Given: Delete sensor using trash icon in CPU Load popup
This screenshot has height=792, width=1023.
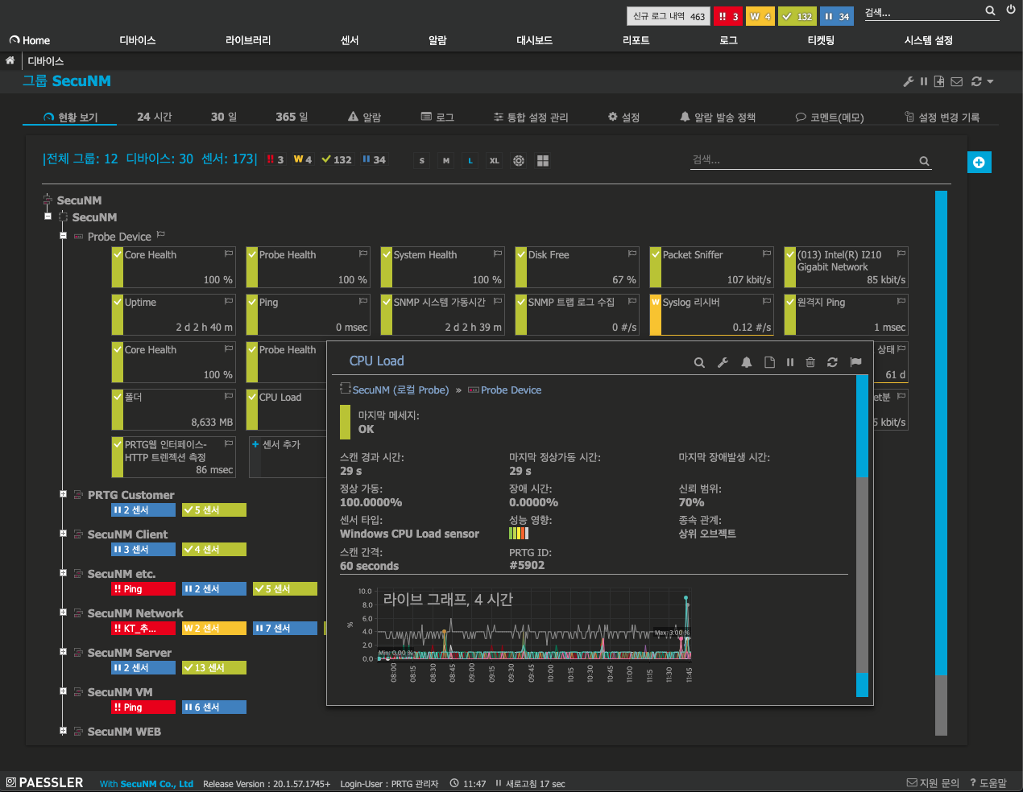Looking at the screenshot, I should tap(810, 362).
